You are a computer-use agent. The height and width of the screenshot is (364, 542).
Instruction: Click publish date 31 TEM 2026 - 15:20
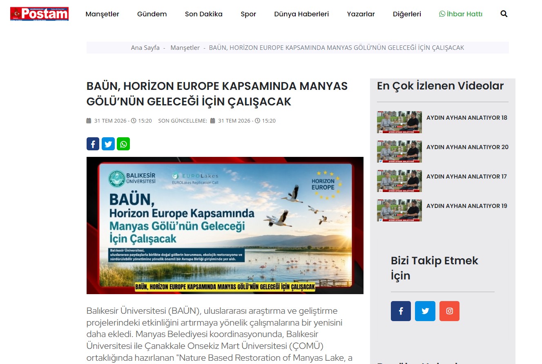[119, 121]
